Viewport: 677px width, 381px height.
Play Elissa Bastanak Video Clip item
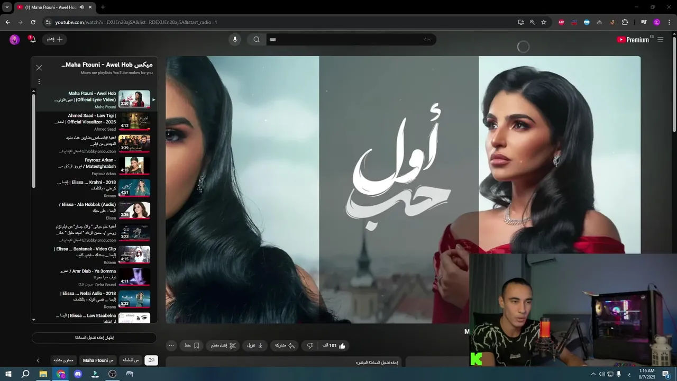(93, 255)
